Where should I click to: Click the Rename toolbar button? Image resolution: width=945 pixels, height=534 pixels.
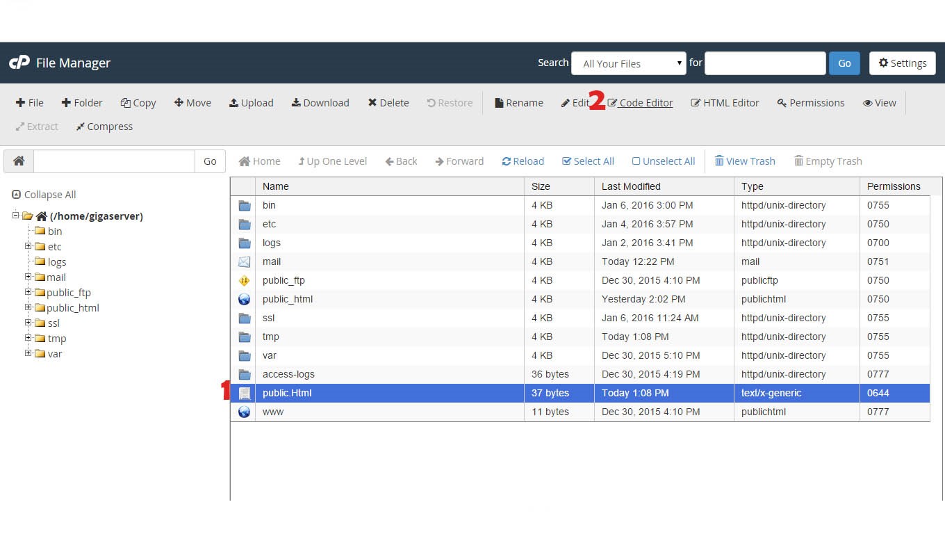click(x=519, y=103)
